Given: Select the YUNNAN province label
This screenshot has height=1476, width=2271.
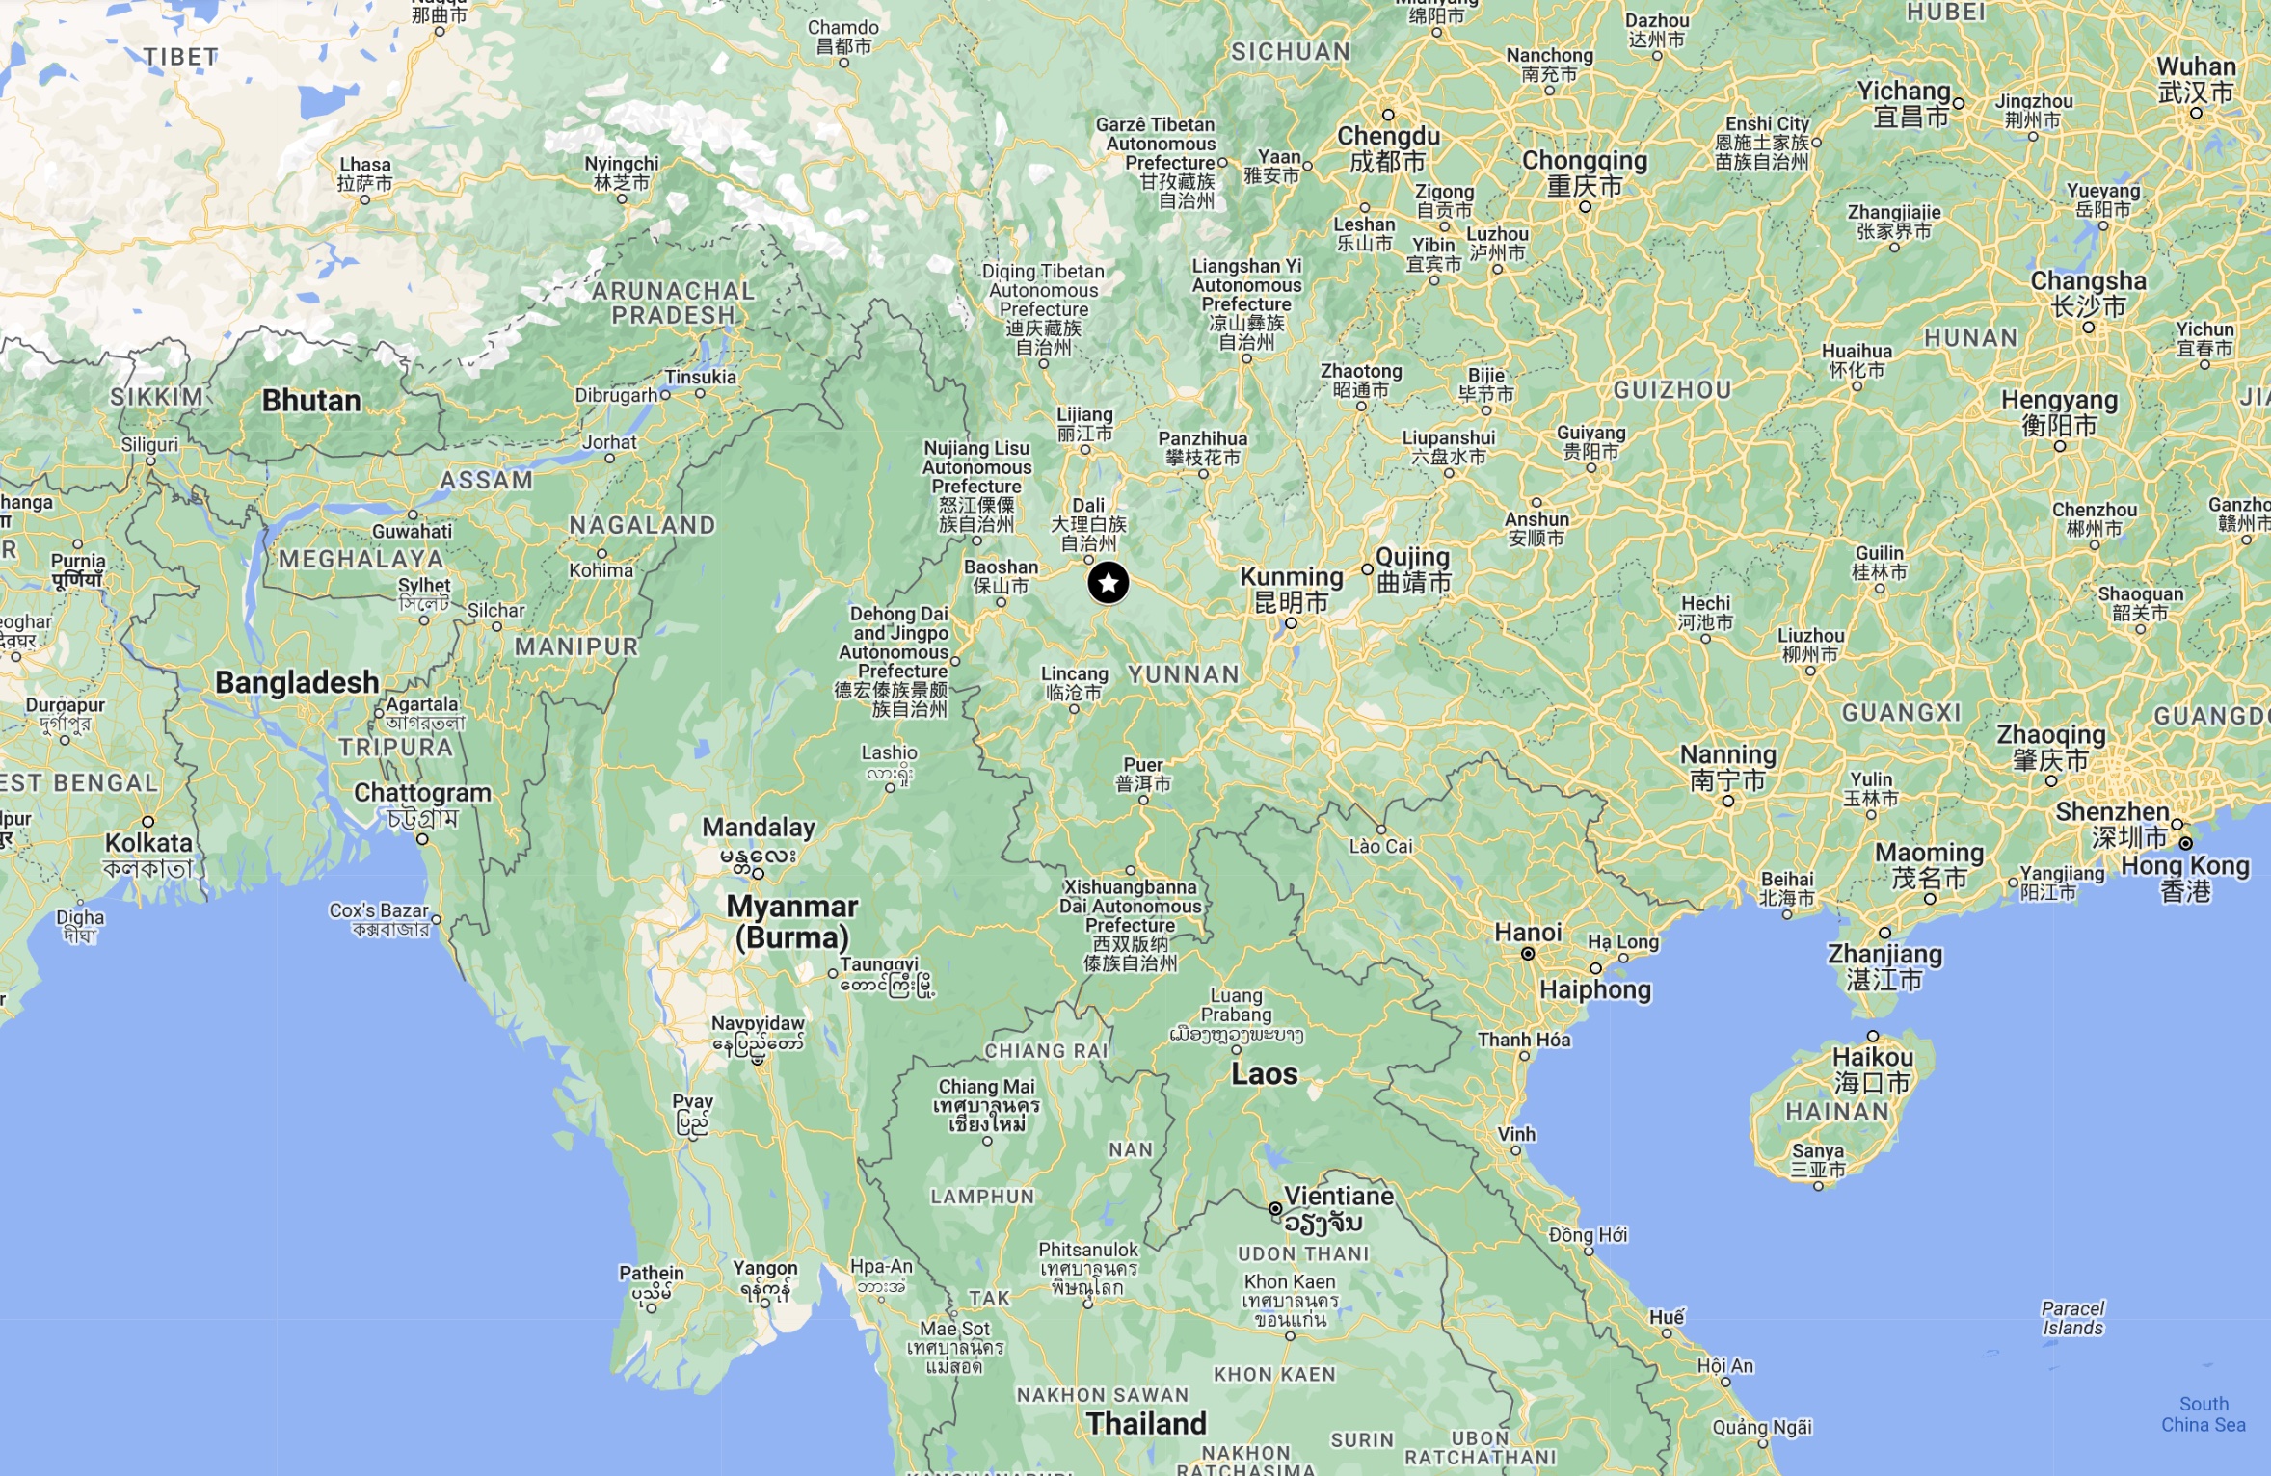Looking at the screenshot, I should click(1184, 674).
